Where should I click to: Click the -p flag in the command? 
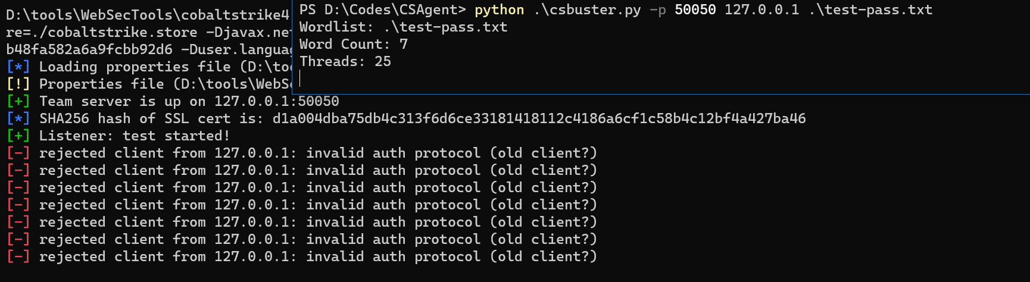(x=658, y=10)
